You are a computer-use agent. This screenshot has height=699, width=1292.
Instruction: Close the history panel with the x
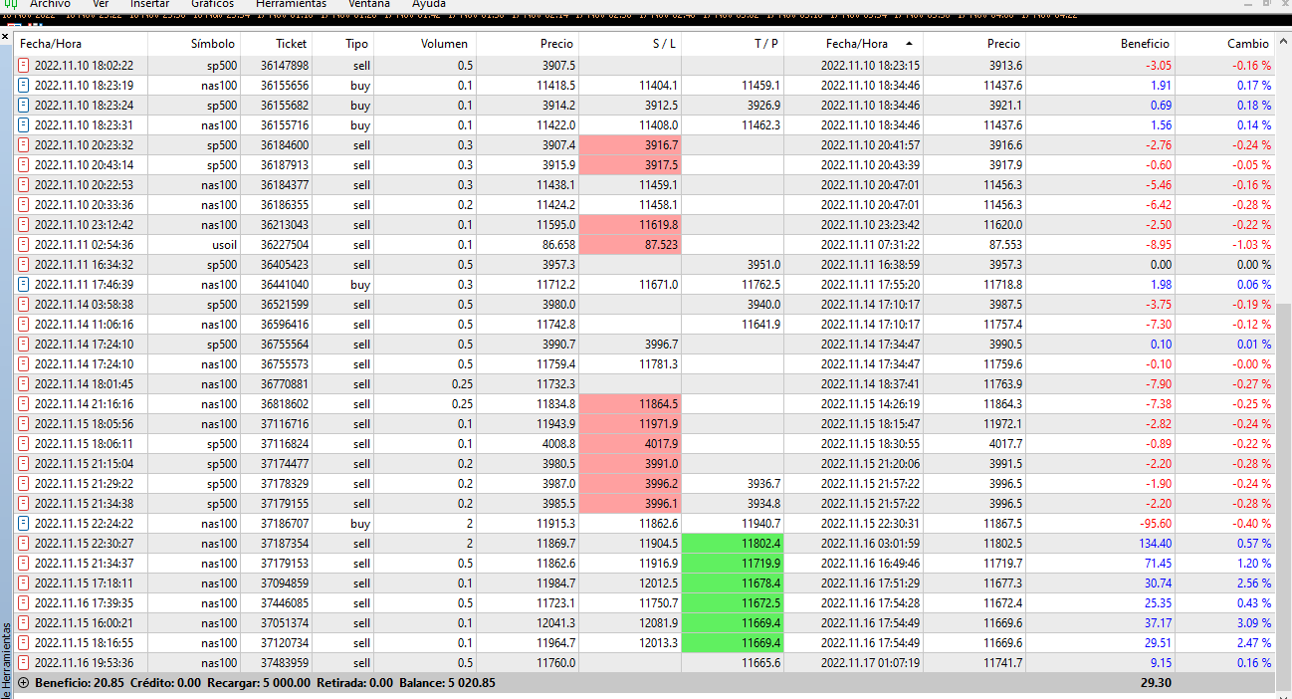click(x=6, y=37)
